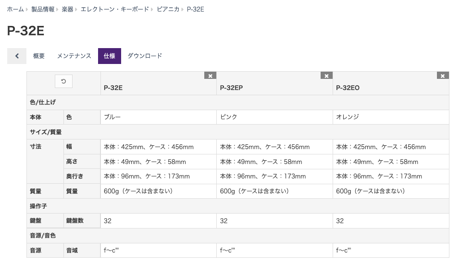Click the P-32EP column header
Screen dimensions: 460x266
(231, 88)
